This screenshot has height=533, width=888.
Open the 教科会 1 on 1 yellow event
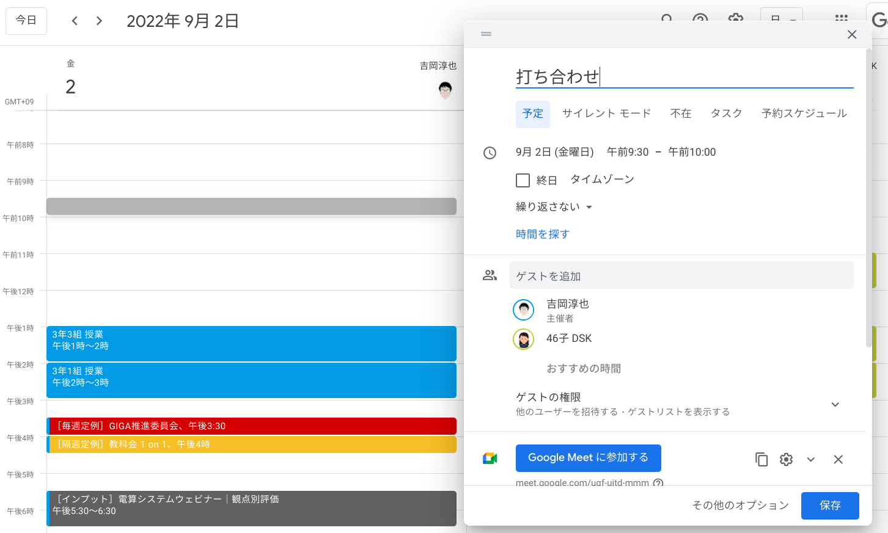click(252, 444)
